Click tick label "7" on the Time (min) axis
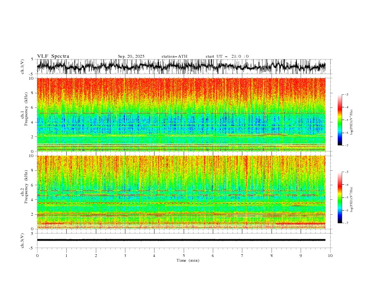The height and width of the screenshot is (287, 372). 242,256
